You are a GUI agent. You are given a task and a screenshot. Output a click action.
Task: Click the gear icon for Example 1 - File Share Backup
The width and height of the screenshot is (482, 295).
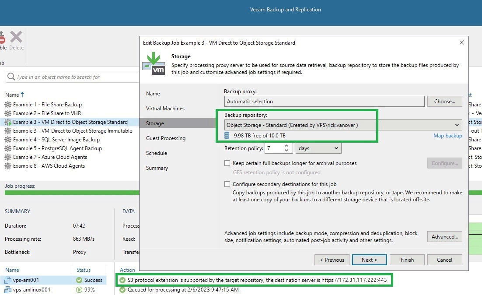point(8,105)
